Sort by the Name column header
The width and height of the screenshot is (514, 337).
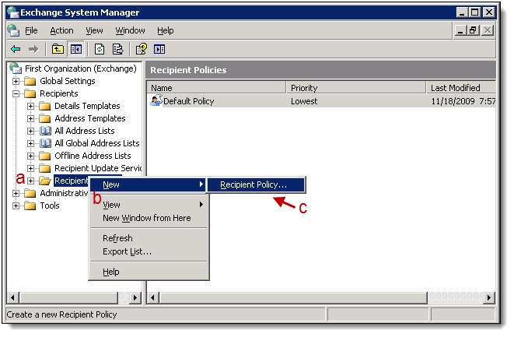(x=216, y=88)
